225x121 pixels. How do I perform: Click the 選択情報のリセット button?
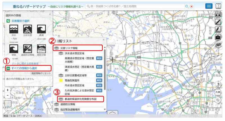pos(41,73)
